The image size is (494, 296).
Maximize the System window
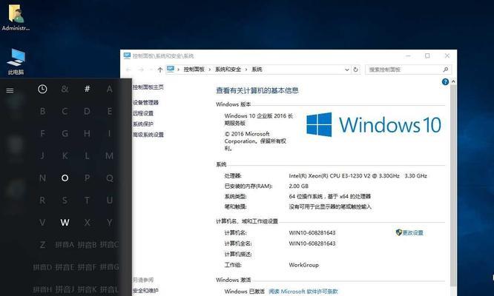[427, 56]
